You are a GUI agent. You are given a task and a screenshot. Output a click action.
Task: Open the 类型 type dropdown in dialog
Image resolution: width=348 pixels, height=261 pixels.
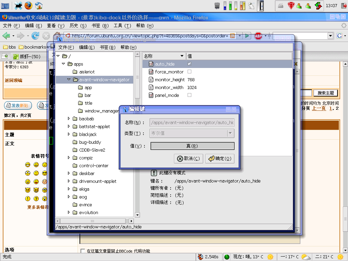(x=230, y=133)
